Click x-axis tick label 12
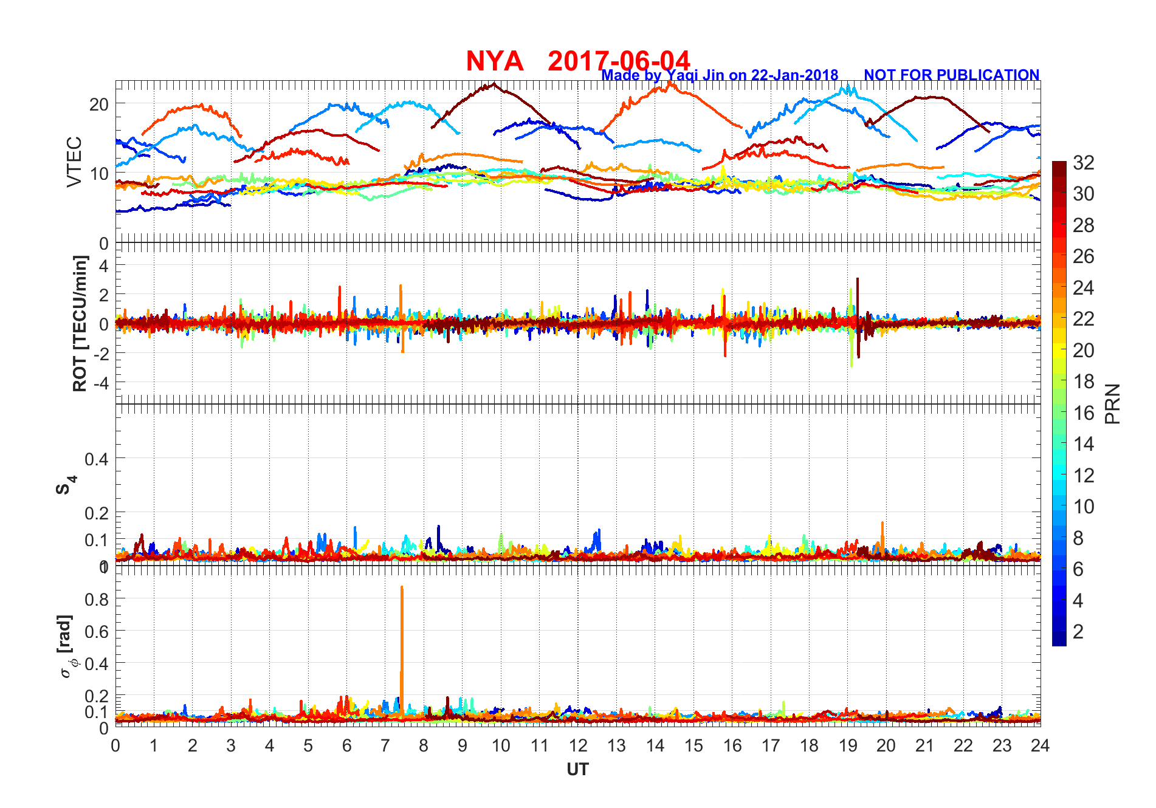 pyautogui.click(x=578, y=745)
